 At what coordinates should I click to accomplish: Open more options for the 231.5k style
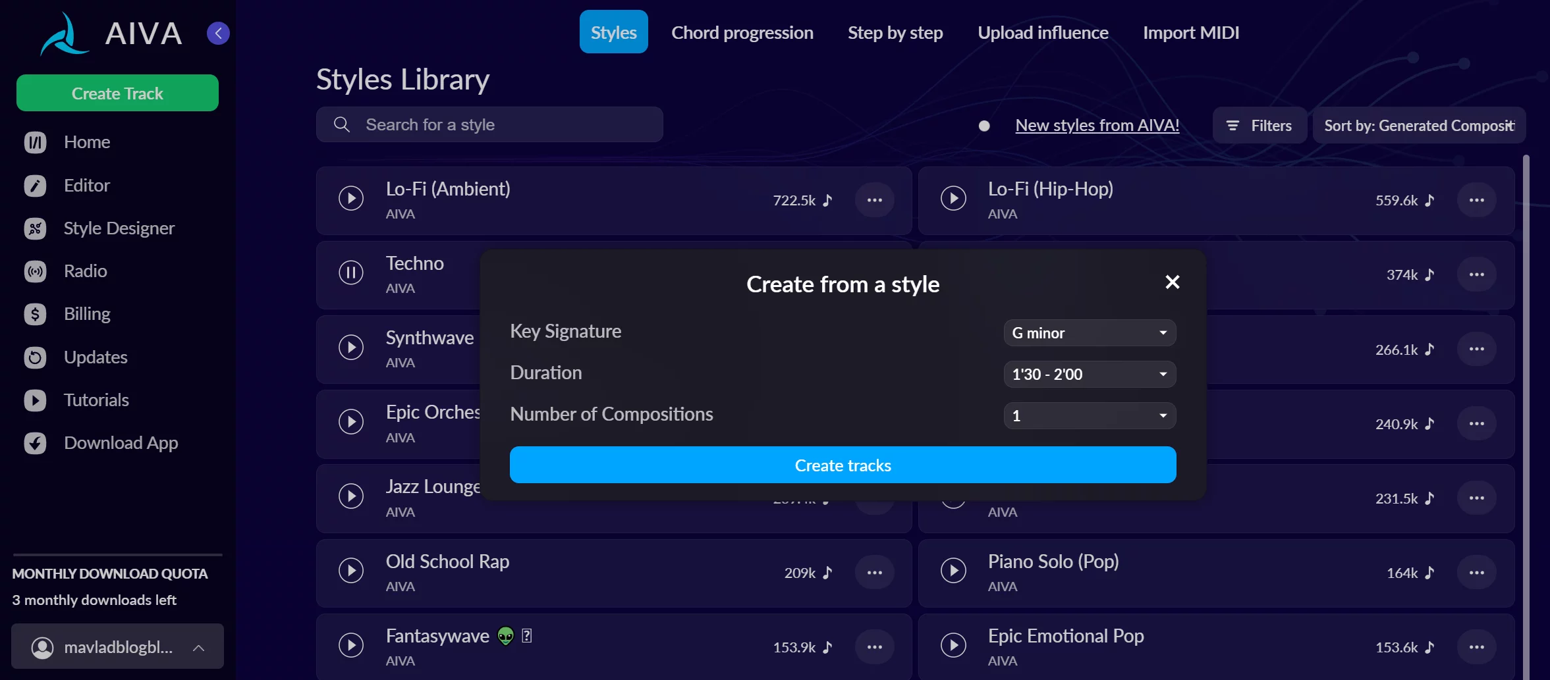(x=1477, y=498)
